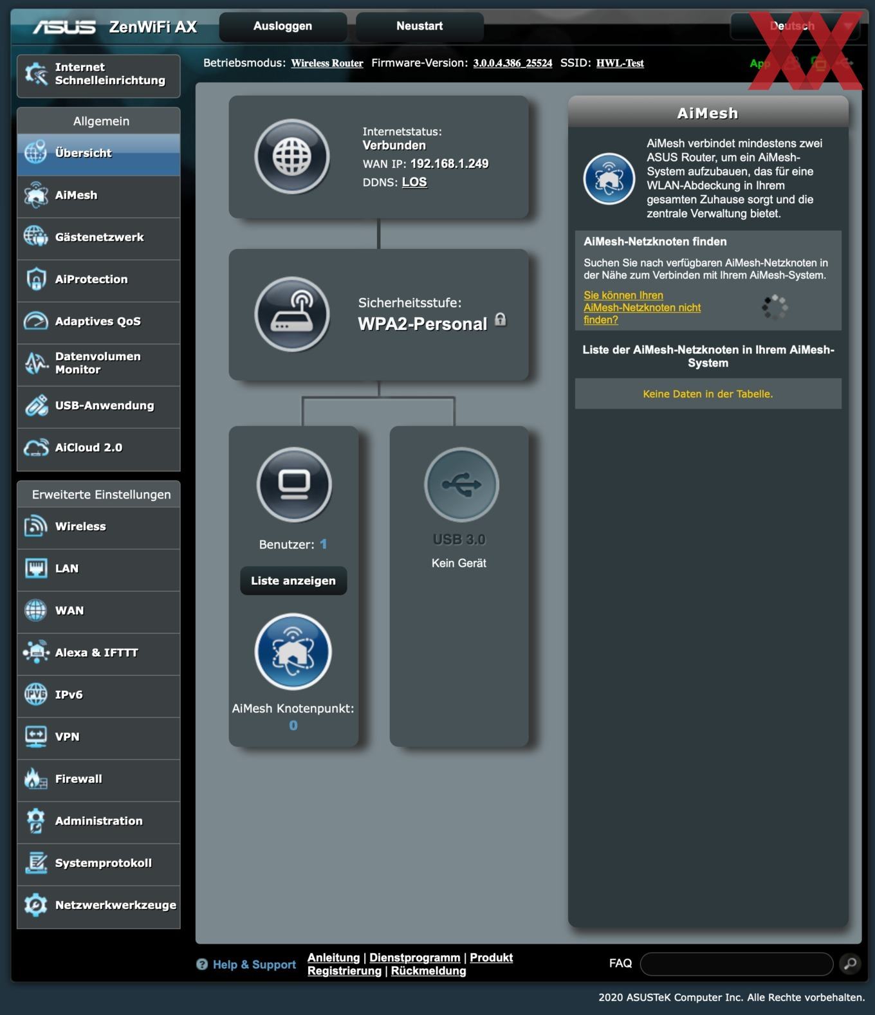Open the Dienstprogramm link
This screenshot has height=1015, width=875.
(x=415, y=957)
